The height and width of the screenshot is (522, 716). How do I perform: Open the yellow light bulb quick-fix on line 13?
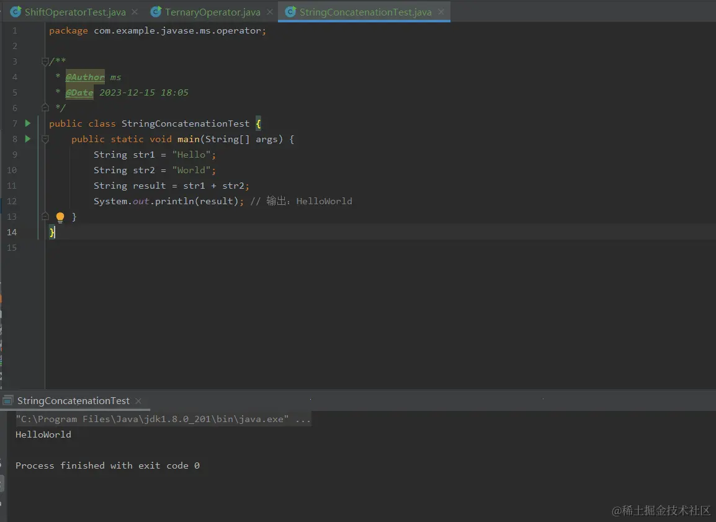60,217
